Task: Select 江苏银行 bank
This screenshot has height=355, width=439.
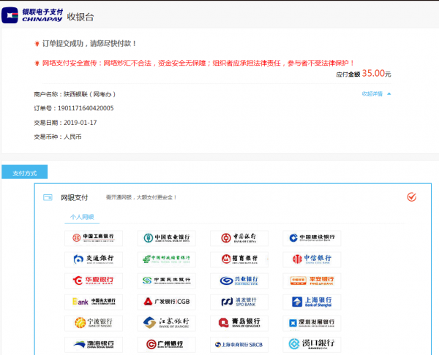Action: coord(166,323)
